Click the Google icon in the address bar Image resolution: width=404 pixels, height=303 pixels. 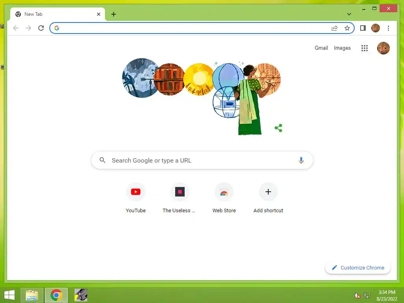click(x=57, y=28)
